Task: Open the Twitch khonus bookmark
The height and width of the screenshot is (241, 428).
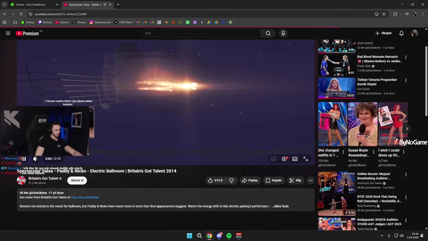Action: 45,22
